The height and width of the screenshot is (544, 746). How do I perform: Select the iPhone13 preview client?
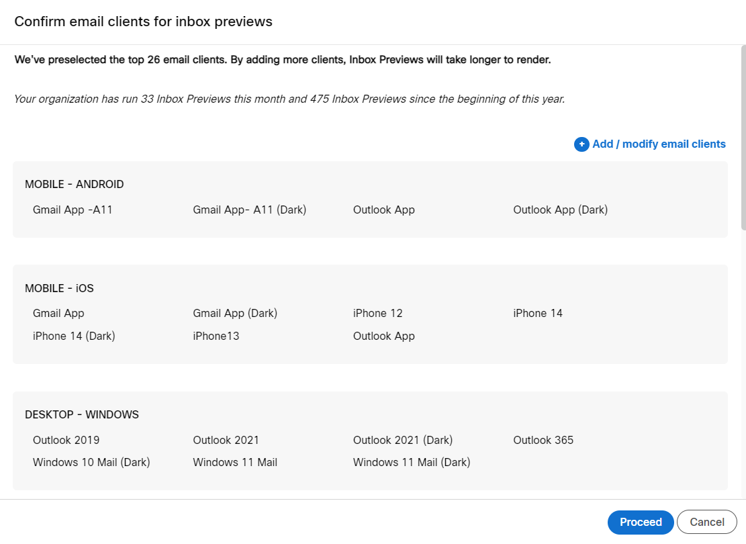[216, 336]
